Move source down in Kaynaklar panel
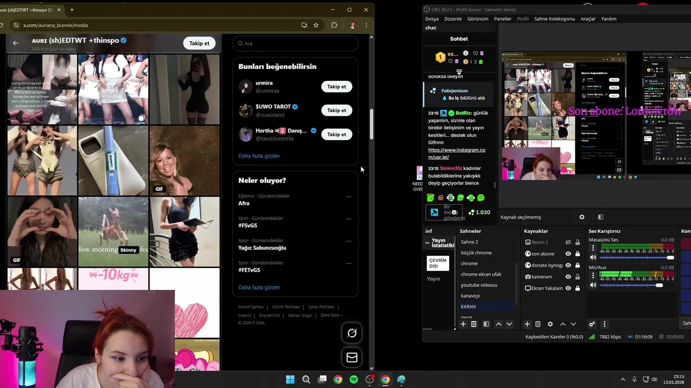Image resolution: width=691 pixels, height=388 pixels. click(x=573, y=324)
